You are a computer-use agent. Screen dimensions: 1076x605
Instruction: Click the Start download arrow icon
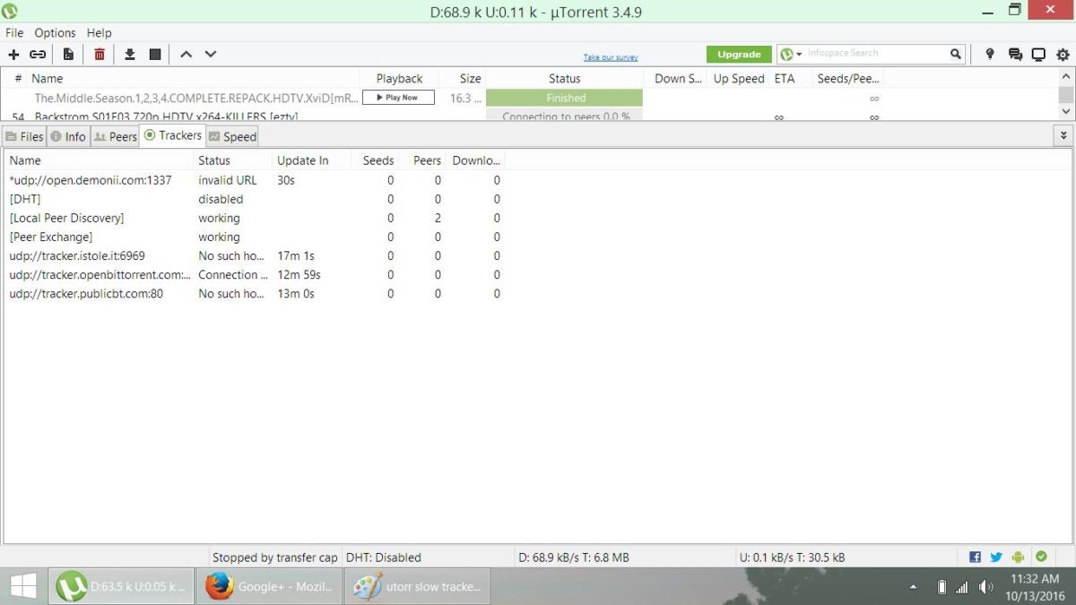[130, 55]
